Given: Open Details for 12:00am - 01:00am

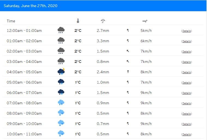Looking at the screenshot, I should (x=186, y=31).
